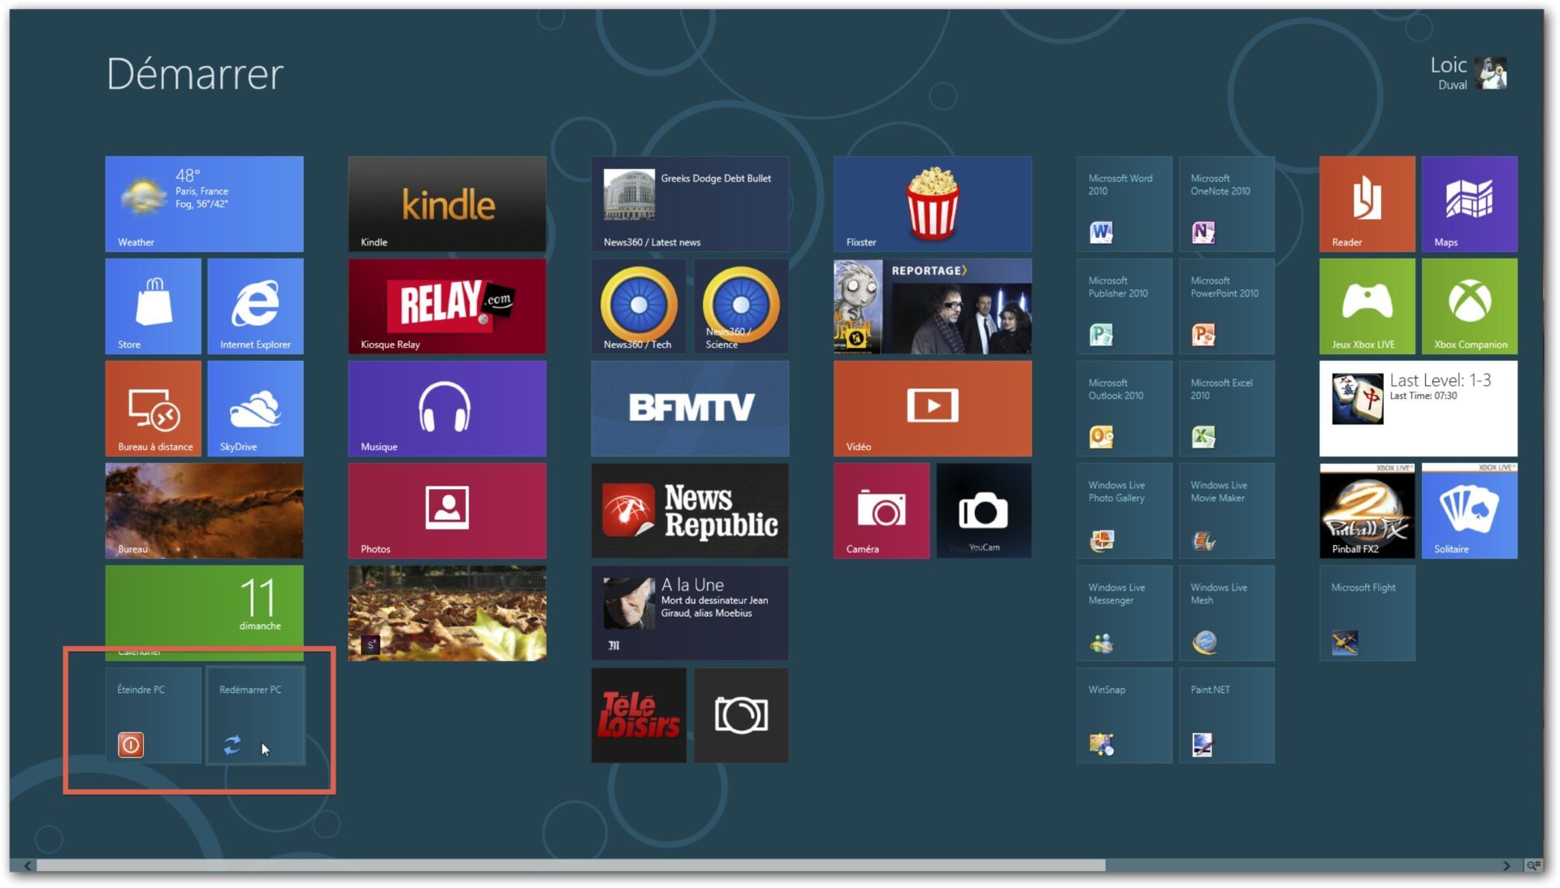The height and width of the screenshot is (888, 1560).
Task: Launch Microsoft Outlook 2010
Action: click(x=1124, y=409)
